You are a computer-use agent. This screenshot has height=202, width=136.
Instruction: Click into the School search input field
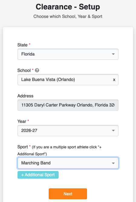click(68, 79)
